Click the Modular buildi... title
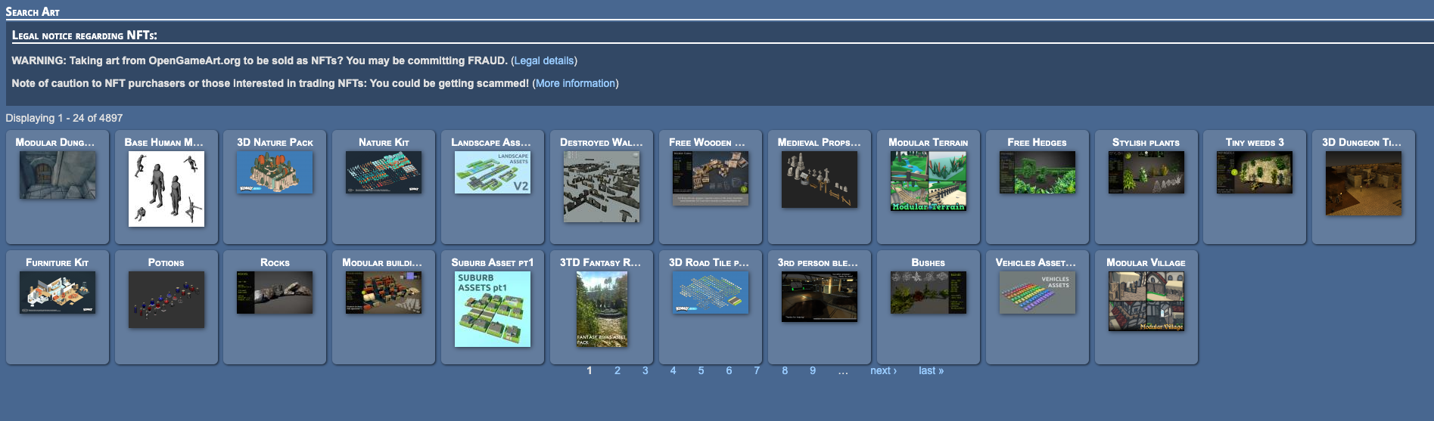 pyautogui.click(x=382, y=262)
